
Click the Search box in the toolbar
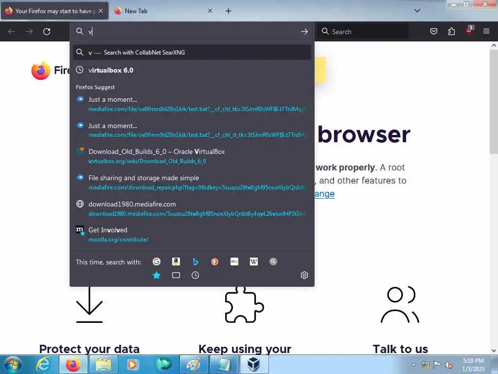pos(363,32)
